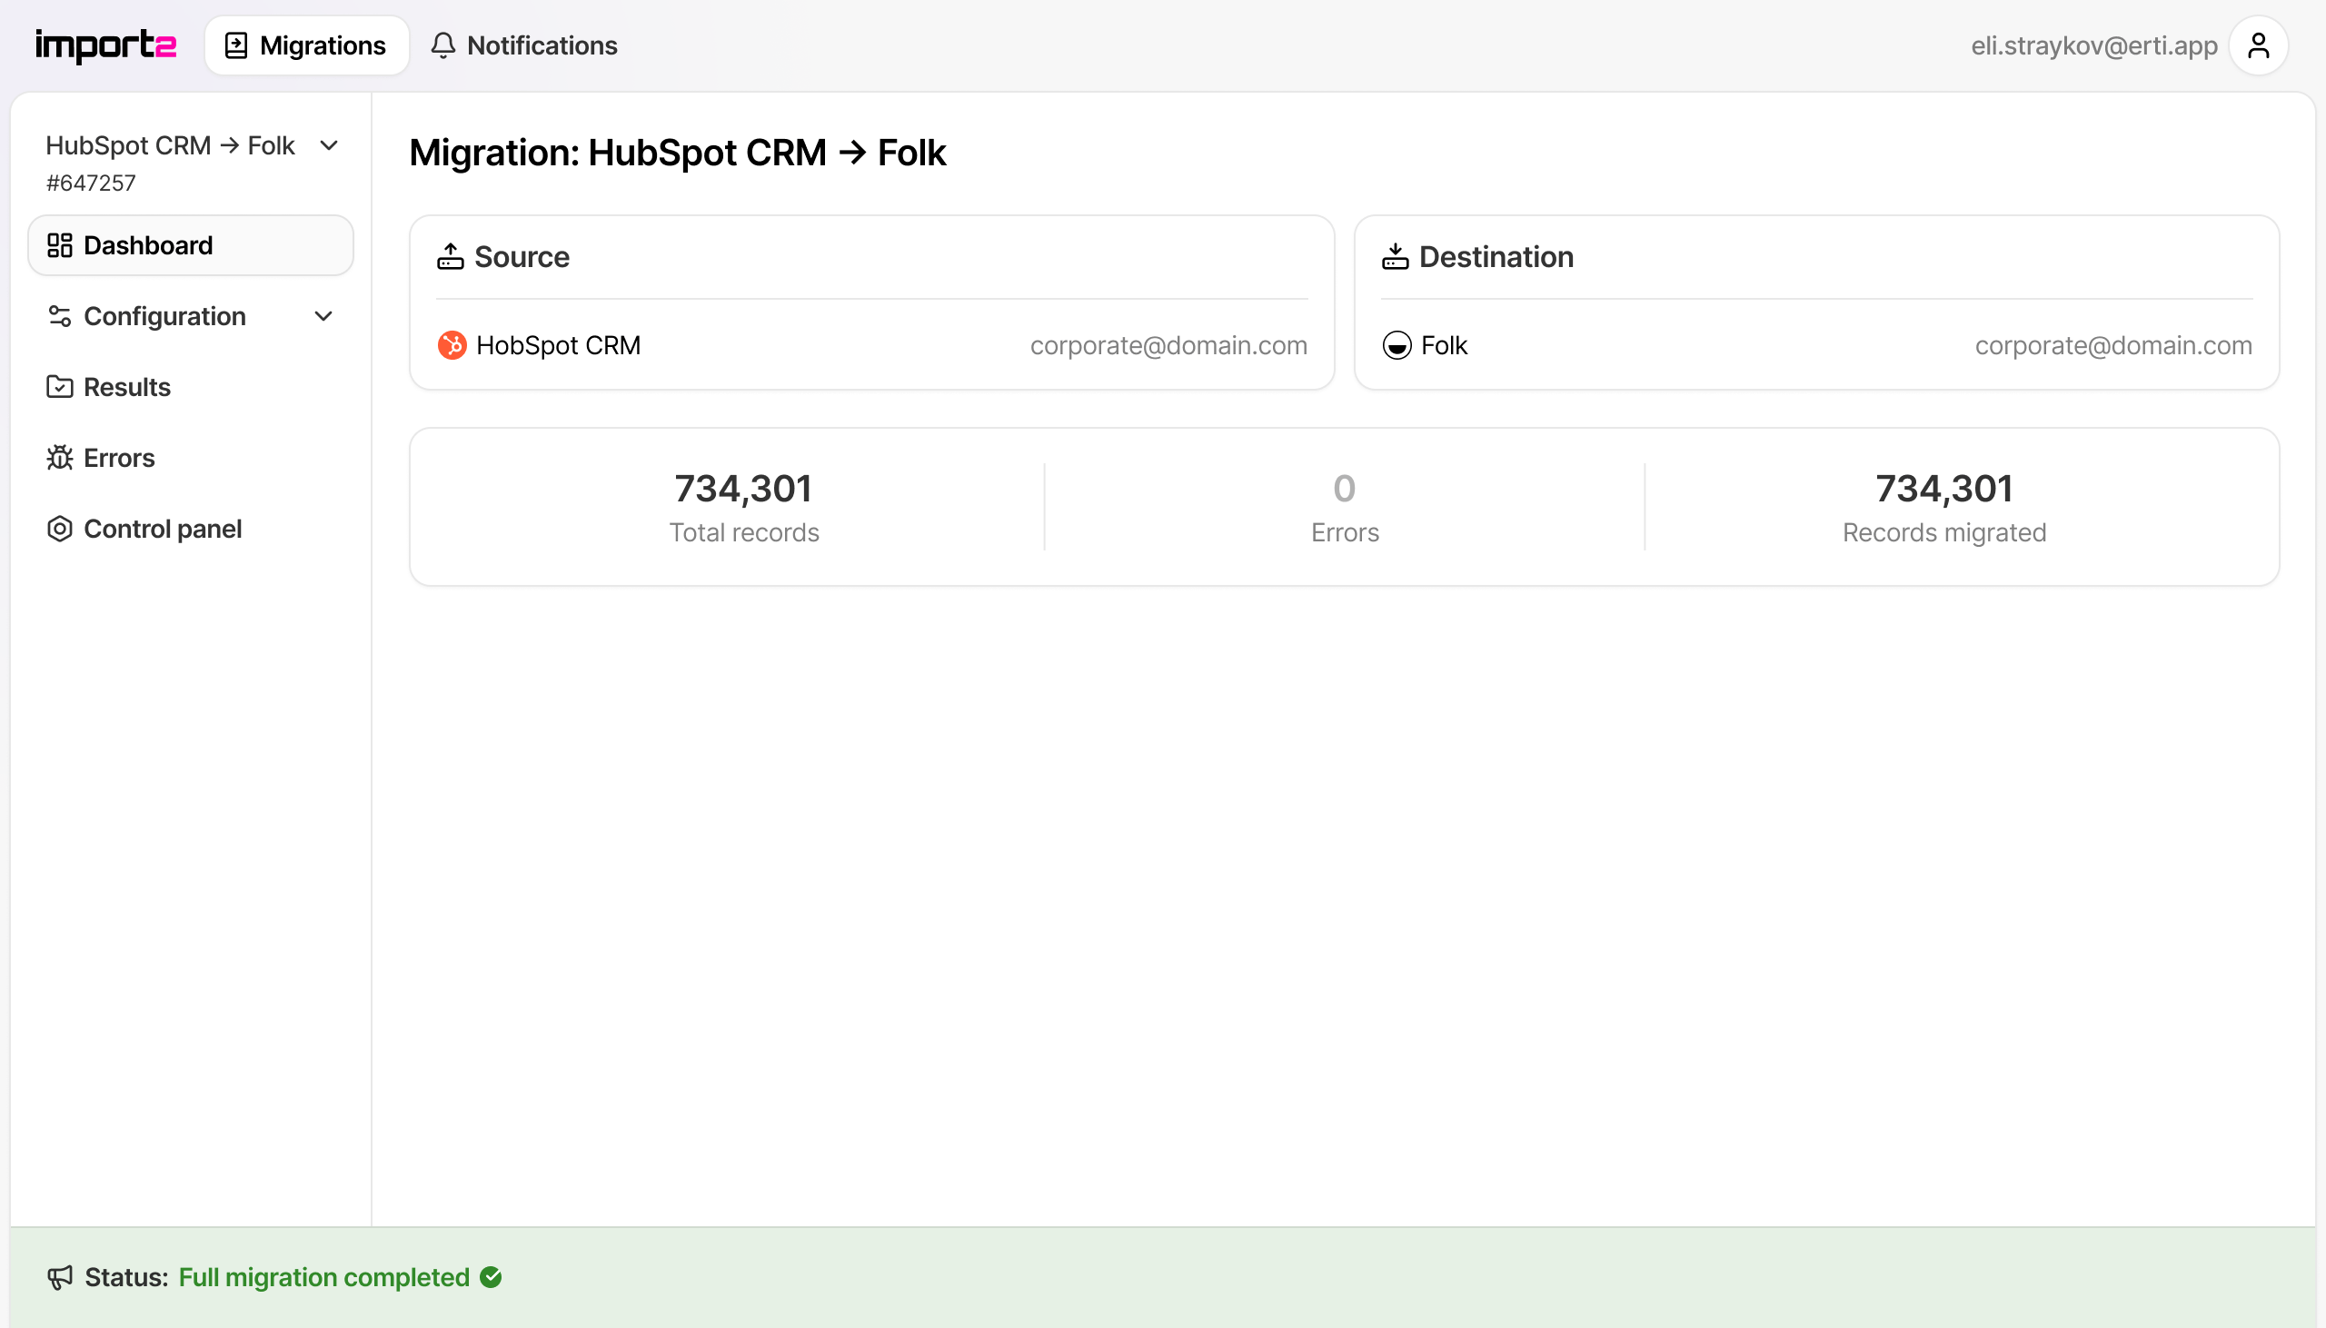2326x1328 pixels.
Task: Open the user profile avatar icon
Action: point(2258,45)
